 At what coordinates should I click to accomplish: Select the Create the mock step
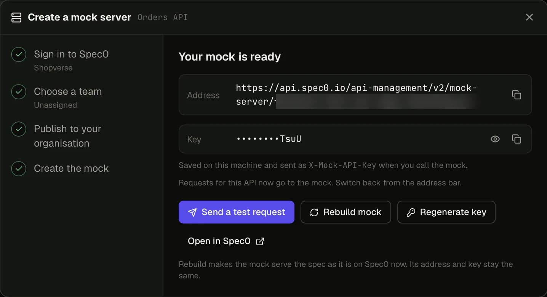point(71,168)
